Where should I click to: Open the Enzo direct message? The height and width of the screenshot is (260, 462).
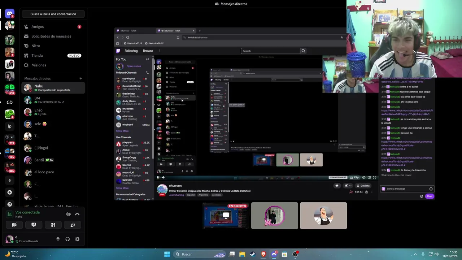pos(53,112)
